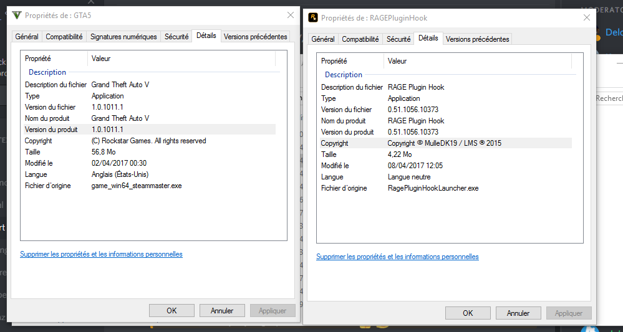Select the '(C) Rockstar Games. All rights reserved' value
Screen dimensions: 623x332
[148, 140]
